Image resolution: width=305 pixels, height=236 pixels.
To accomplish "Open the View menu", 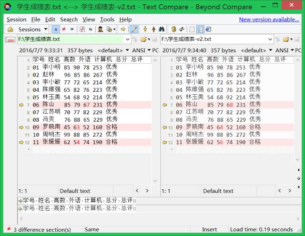I will coord(89,20).
